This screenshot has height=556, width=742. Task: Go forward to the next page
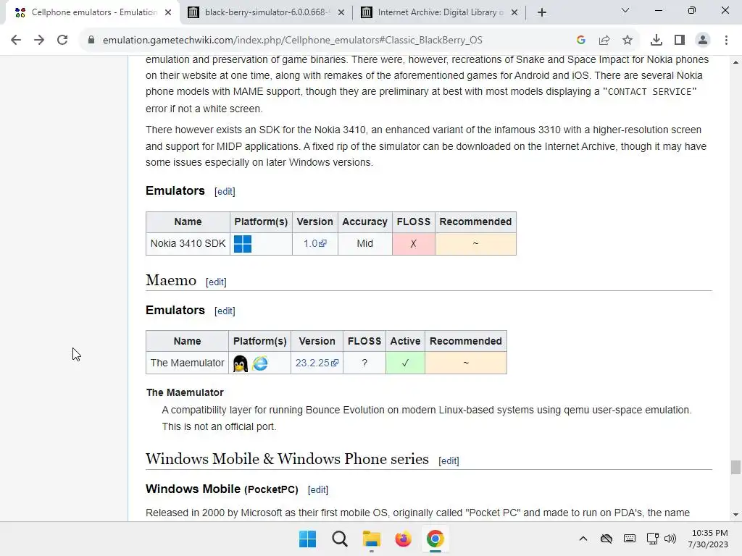click(39, 41)
